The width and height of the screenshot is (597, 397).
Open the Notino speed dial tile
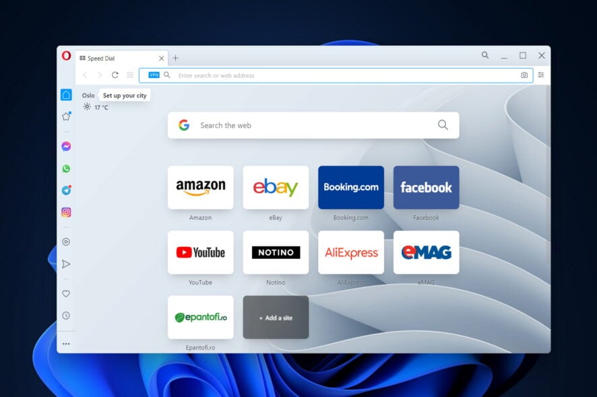pos(276,252)
